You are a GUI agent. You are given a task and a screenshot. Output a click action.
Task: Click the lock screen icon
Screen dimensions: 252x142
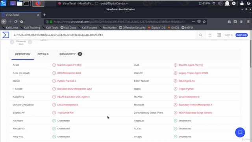tap(242, 4)
